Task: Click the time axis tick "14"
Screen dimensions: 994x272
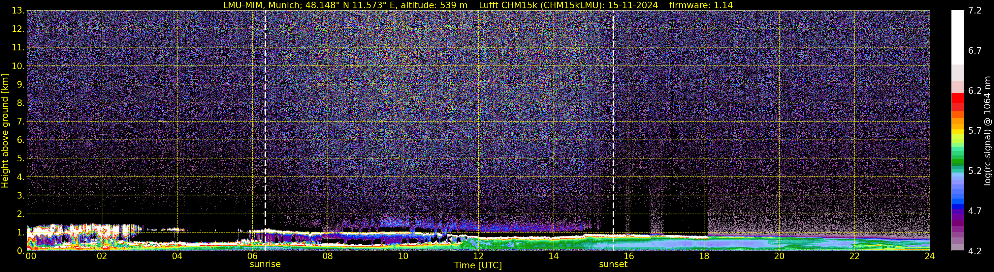Action: [553, 256]
